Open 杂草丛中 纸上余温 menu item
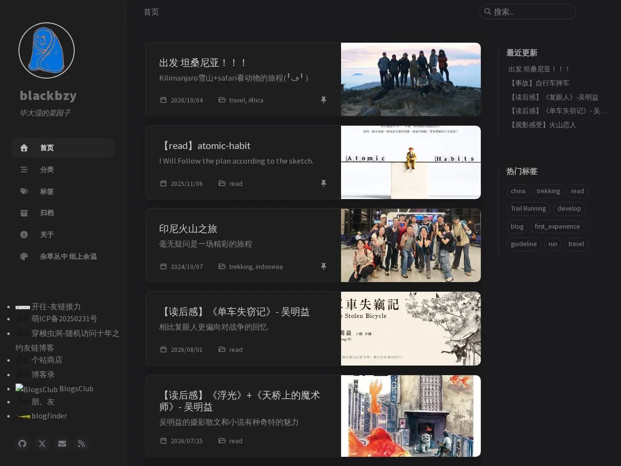The image size is (621, 466). click(x=63, y=256)
